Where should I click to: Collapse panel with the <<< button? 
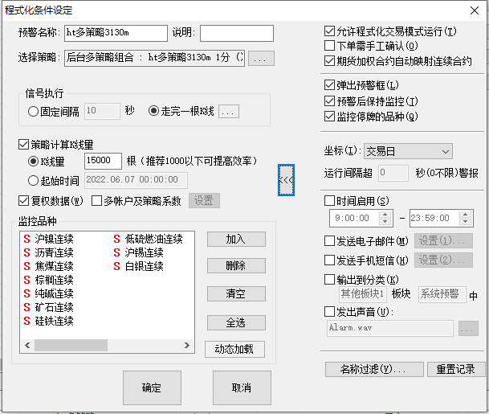[x=286, y=180]
